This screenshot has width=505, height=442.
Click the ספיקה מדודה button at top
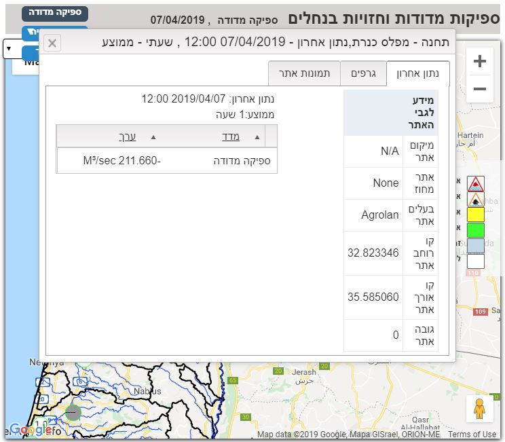point(55,13)
